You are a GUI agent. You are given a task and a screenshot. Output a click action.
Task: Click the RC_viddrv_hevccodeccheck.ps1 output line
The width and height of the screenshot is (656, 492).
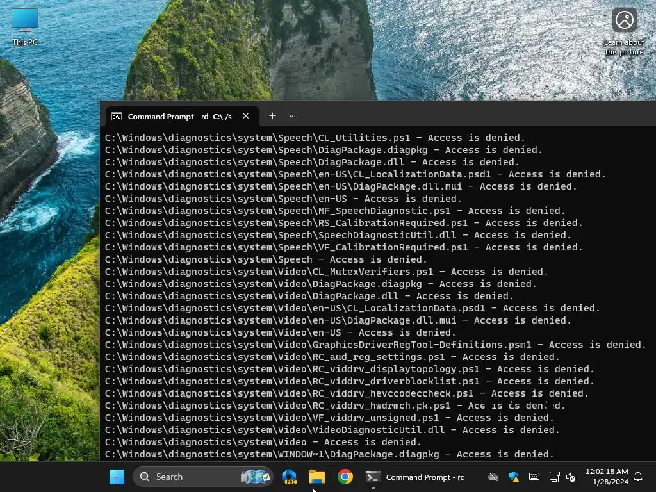point(347,393)
